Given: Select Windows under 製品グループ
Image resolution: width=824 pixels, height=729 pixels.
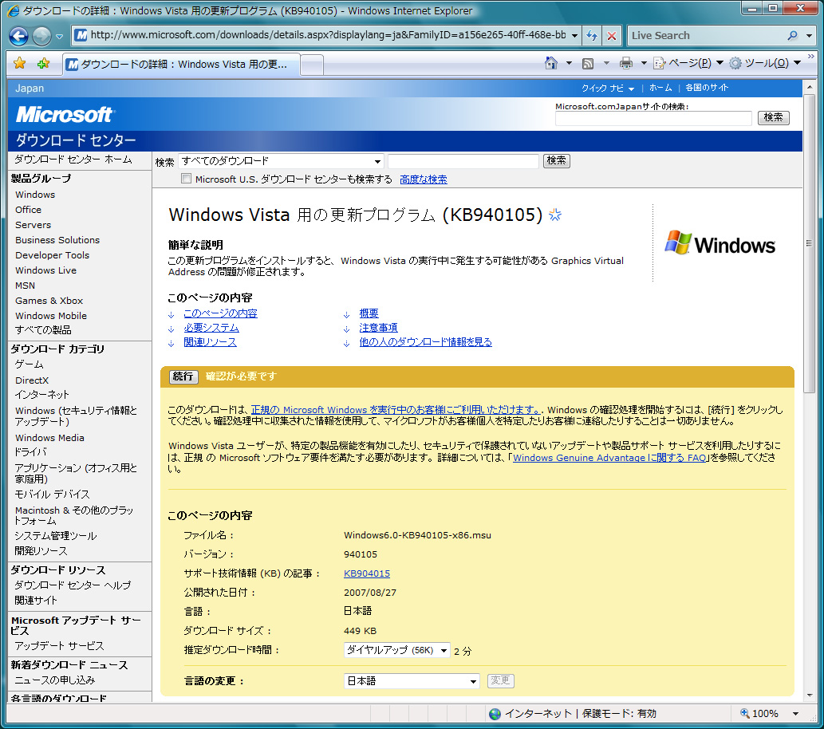Looking at the screenshot, I should tap(35, 195).
